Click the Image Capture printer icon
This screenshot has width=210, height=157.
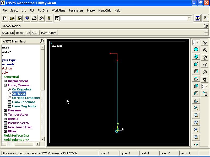34,18
